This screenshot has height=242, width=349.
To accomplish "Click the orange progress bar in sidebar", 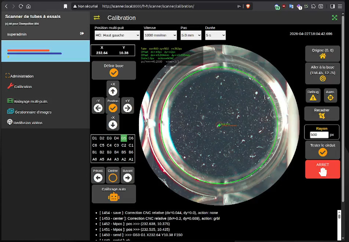I will tap(28, 50).
